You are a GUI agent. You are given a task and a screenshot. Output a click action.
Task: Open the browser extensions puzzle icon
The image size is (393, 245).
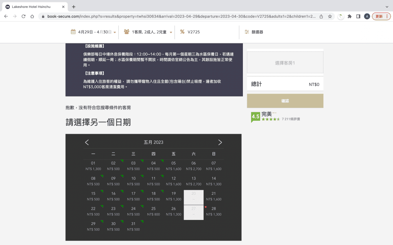[x=349, y=16]
